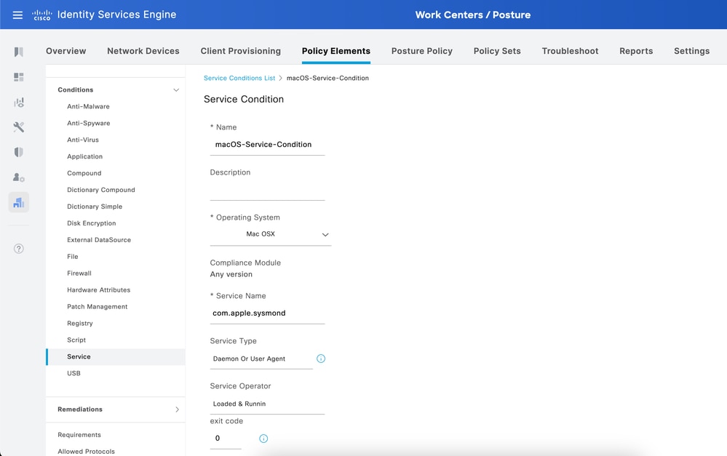Image resolution: width=727 pixels, height=456 pixels.
Task: Open the Context Visibility sidebar icon
Action: [x=18, y=102]
